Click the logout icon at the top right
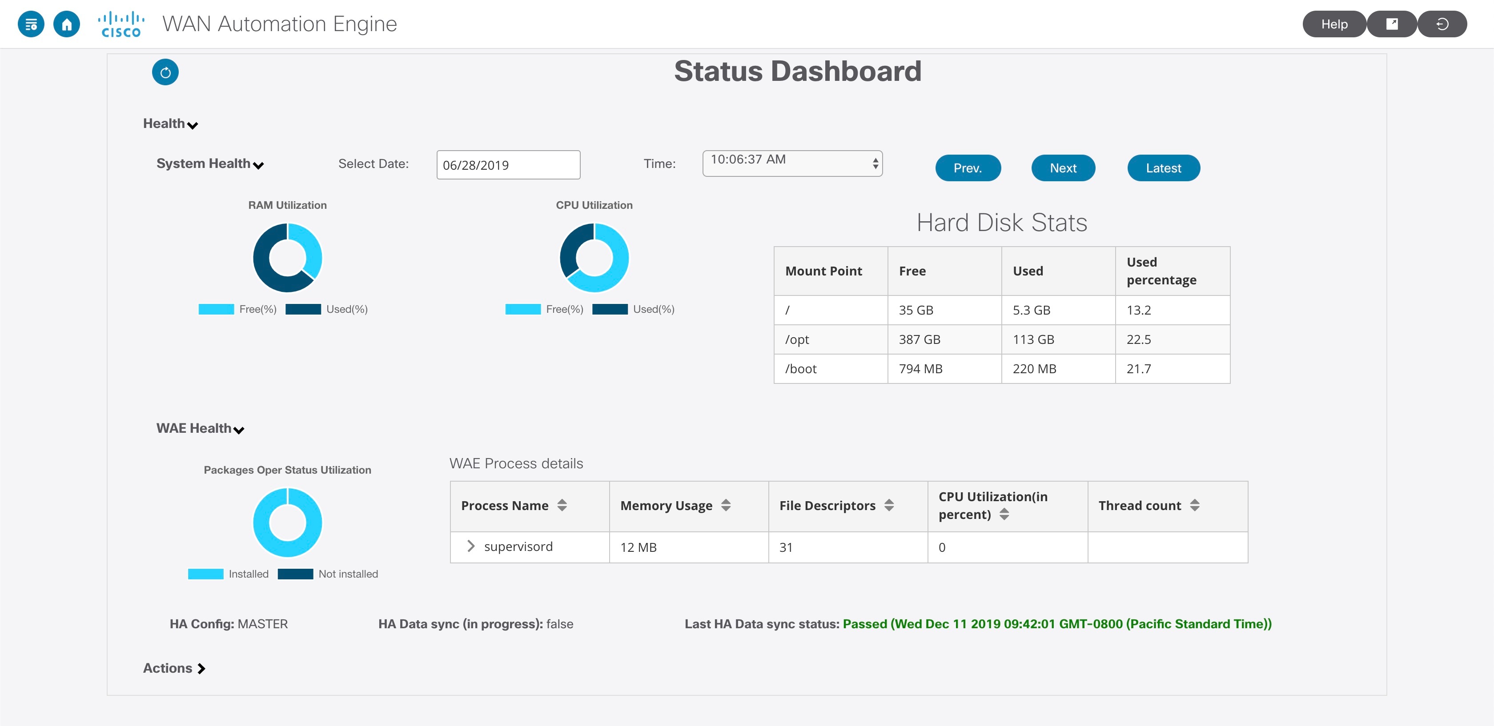The height and width of the screenshot is (726, 1494). (1442, 24)
